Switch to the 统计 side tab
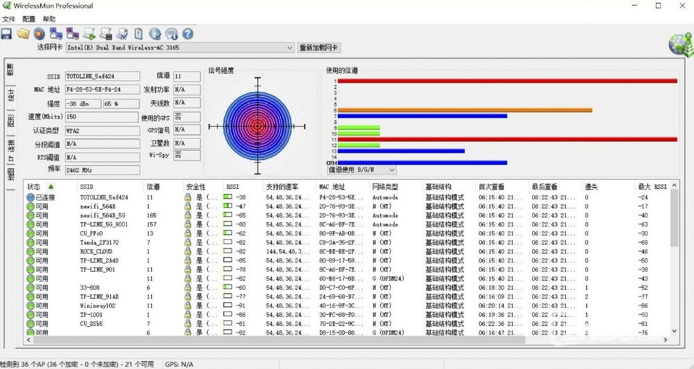The width and height of the screenshot is (694, 369). pyautogui.click(x=10, y=95)
